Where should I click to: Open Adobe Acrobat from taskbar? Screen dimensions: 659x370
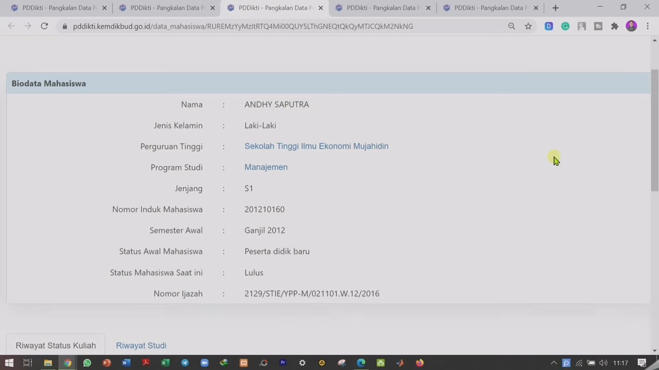coord(146,363)
